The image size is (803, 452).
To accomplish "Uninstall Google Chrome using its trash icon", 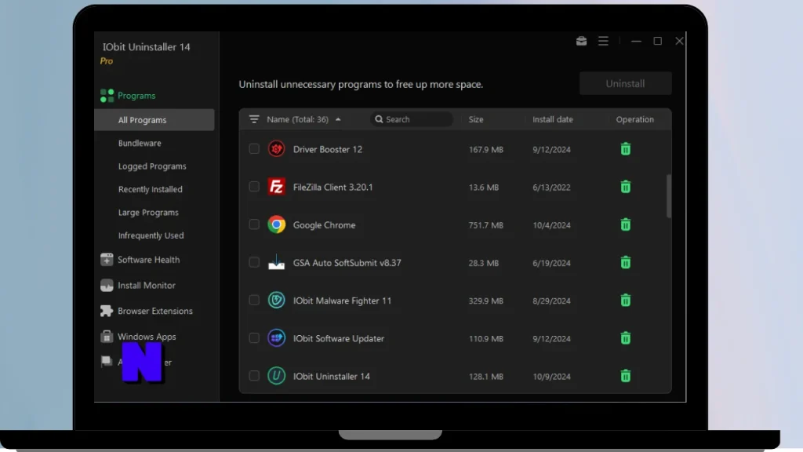I will coord(625,225).
